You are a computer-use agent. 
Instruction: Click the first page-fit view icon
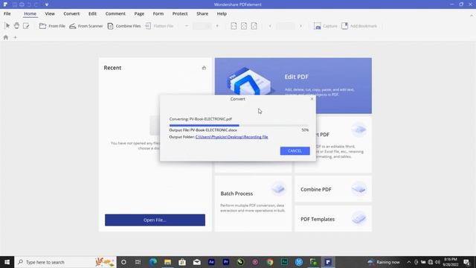[234, 26]
